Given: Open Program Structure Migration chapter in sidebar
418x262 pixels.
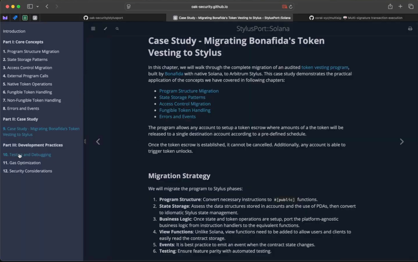Looking at the screenshot, I should pos(31,52).
